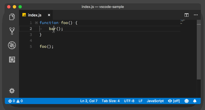Collapse the foo function fold marker
Screen dimensions: 205x110
[x=36, y=23]
